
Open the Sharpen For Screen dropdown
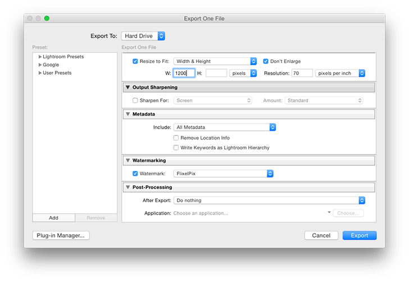(213, 101)
